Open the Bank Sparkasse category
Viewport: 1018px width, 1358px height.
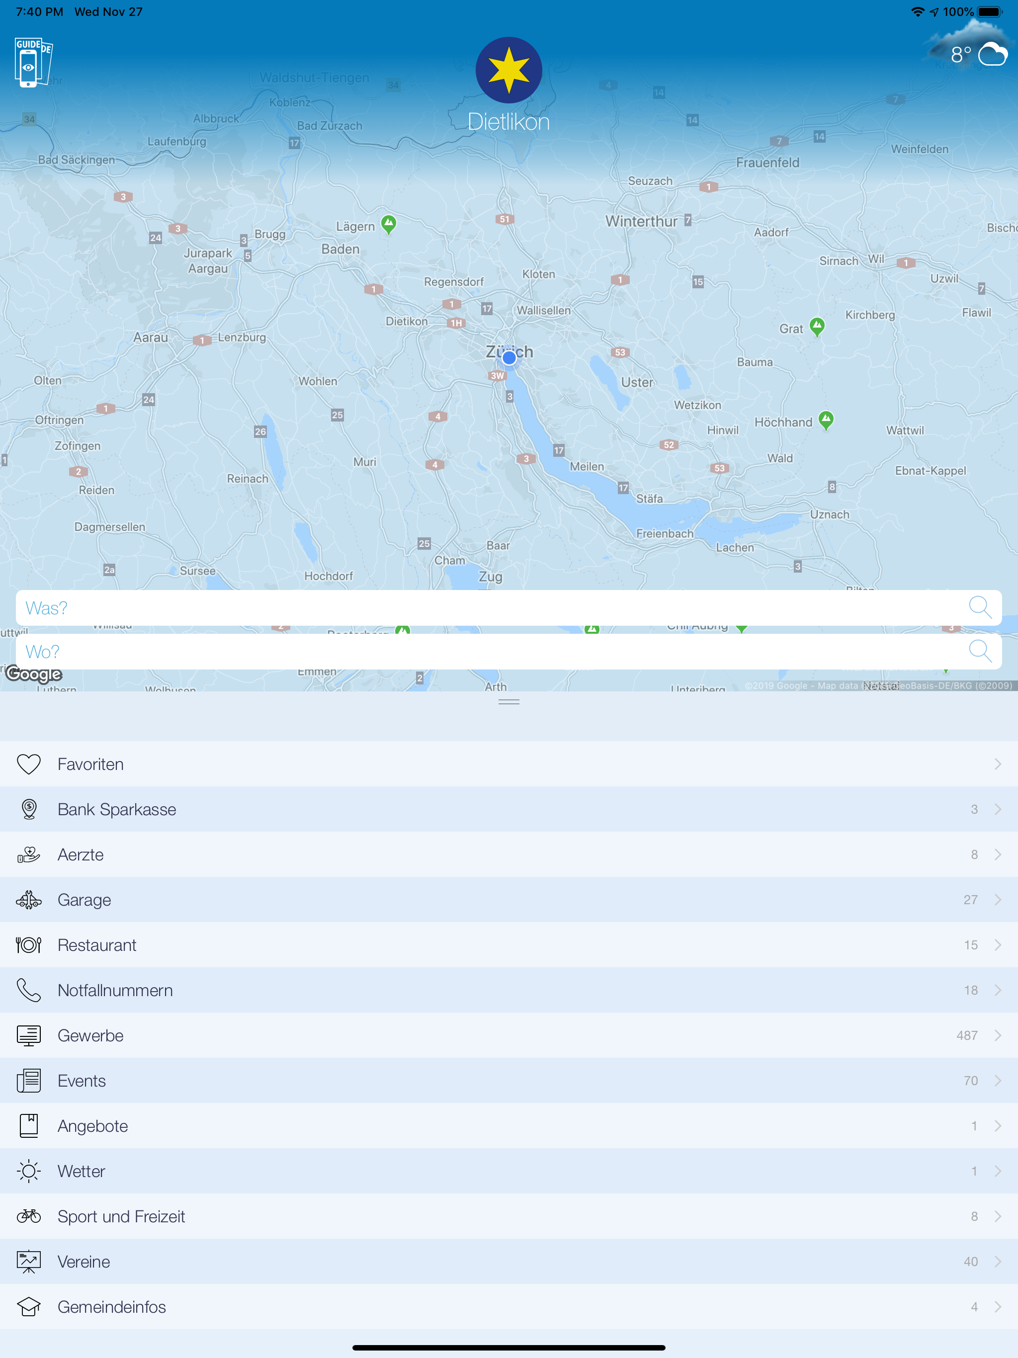pos(117,809)
